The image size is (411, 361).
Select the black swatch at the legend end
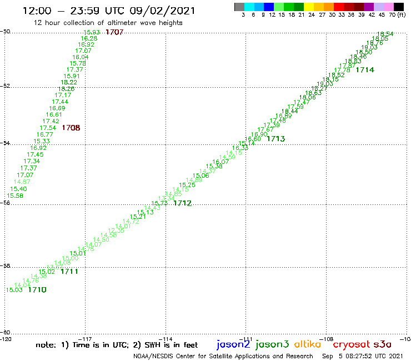[x=398, y=7]
